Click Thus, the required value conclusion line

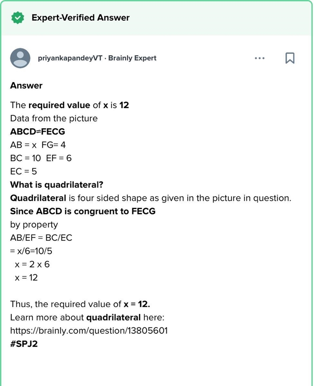coord(80,304)
